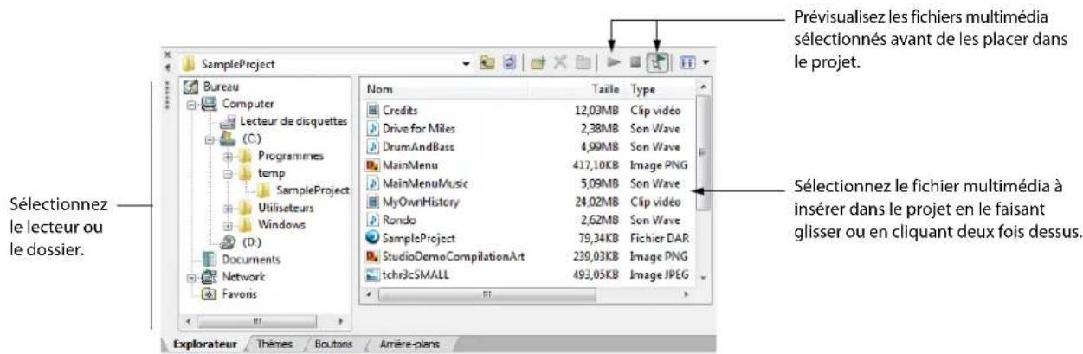Create a new folder with toolbar icon
This screenshot has height=354, width=1083.
[536, 63]
